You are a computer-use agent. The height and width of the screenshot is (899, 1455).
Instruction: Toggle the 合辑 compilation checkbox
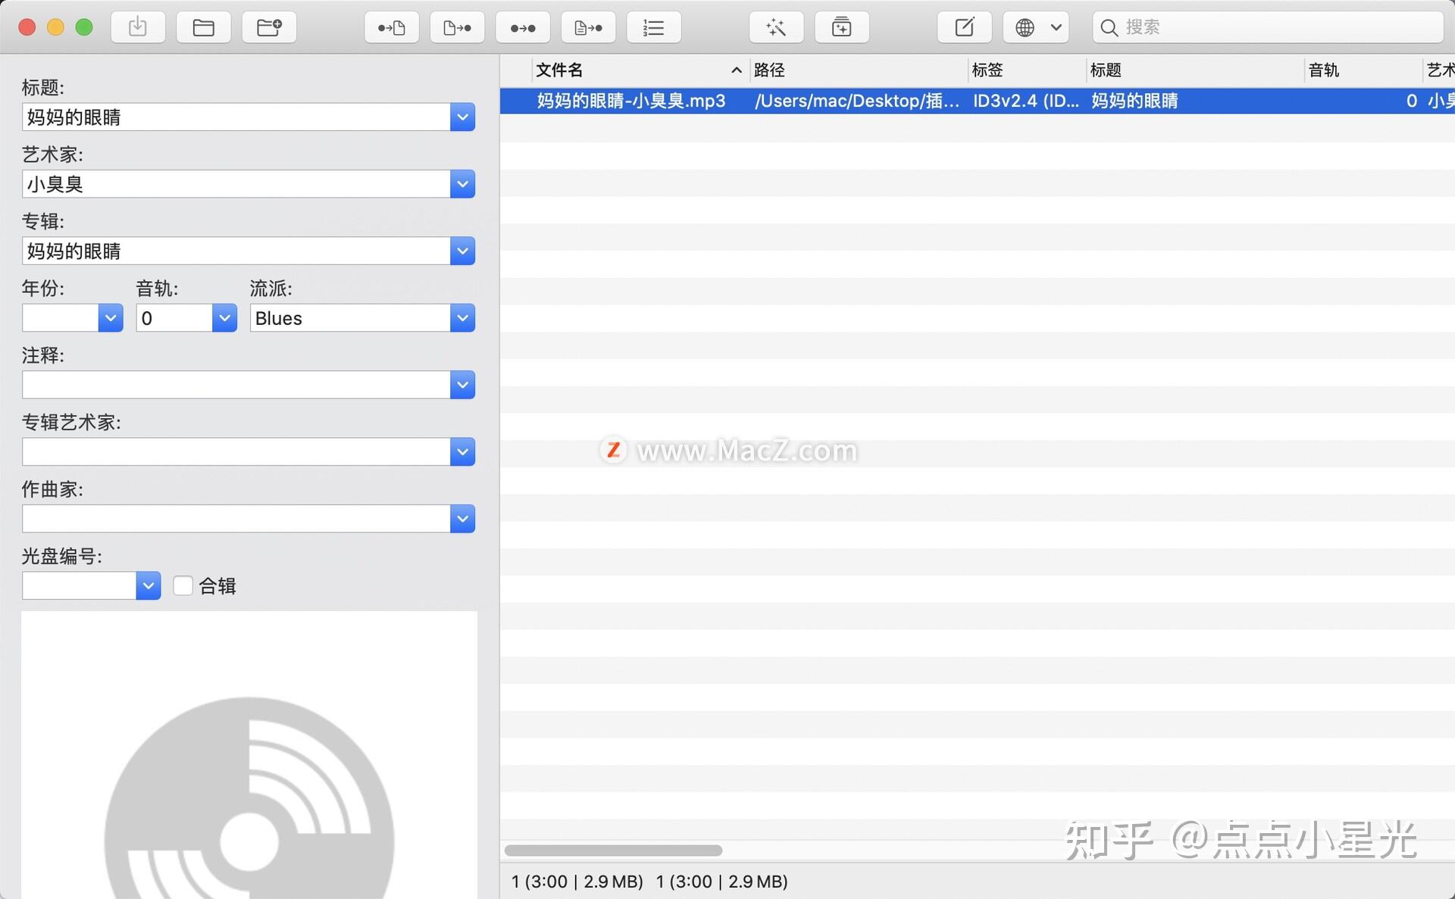point(183,585)
